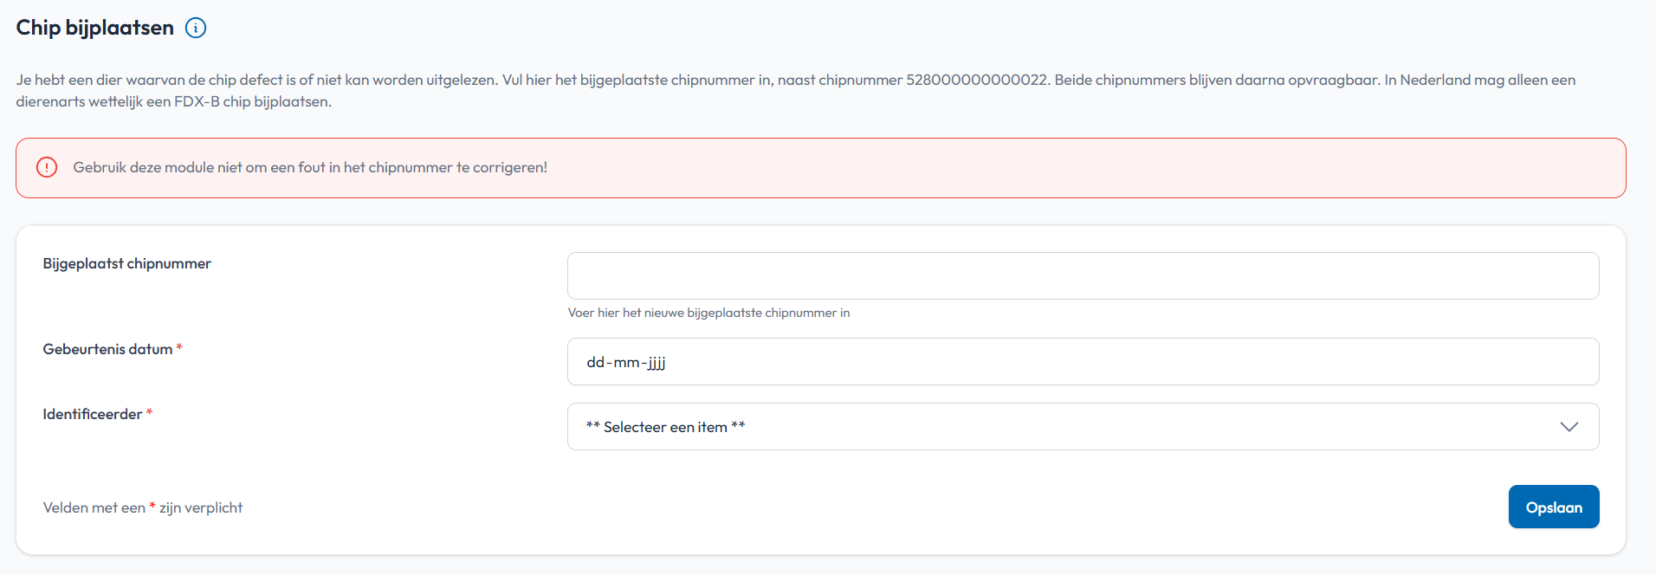Expand Identificeerder list via chevron arrow

(1569, 427)
